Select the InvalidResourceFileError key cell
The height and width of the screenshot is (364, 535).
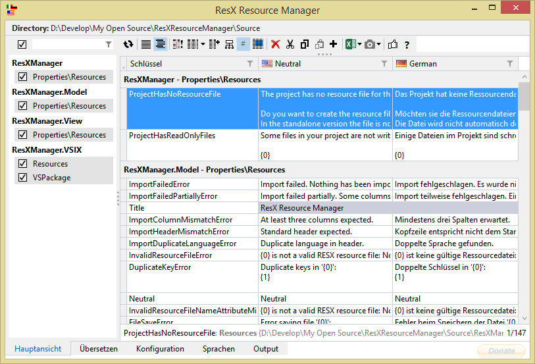192,255
